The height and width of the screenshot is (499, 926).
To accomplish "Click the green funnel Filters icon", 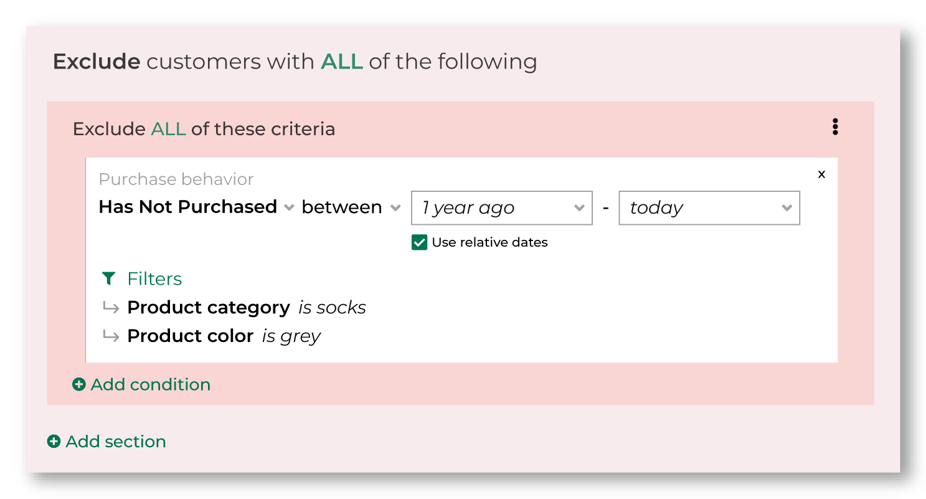I will (108, 278).
